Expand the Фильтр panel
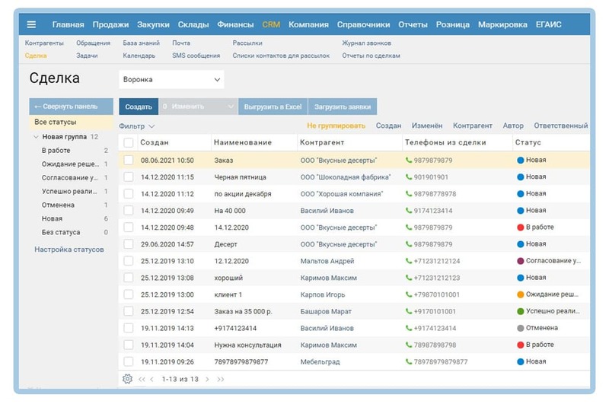The width and height of the screenshot is (609, 404). (137, 126)
